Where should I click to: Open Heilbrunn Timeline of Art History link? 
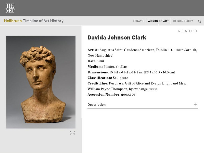tap(34, 21)
